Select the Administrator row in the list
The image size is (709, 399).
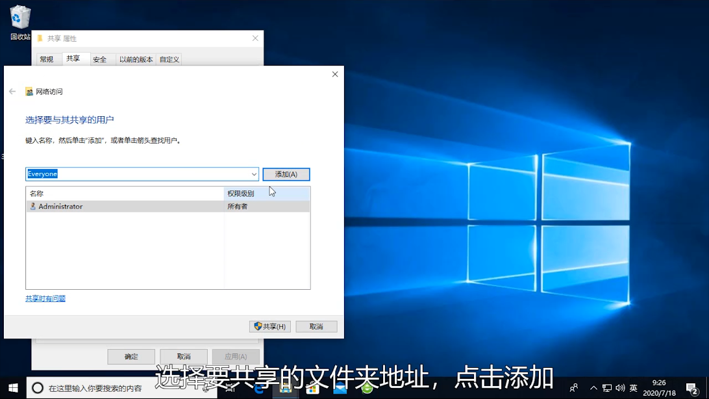123,207
